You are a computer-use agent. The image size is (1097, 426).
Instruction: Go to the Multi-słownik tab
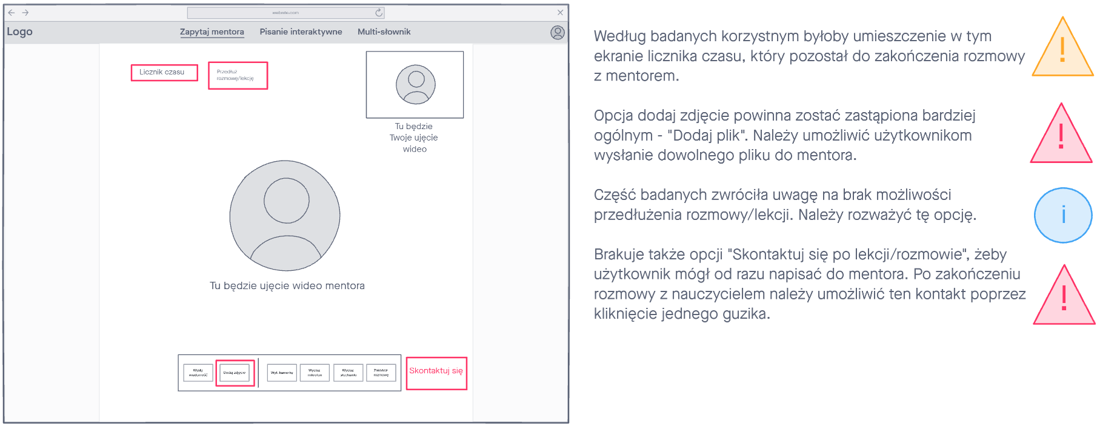pos(384,32)
